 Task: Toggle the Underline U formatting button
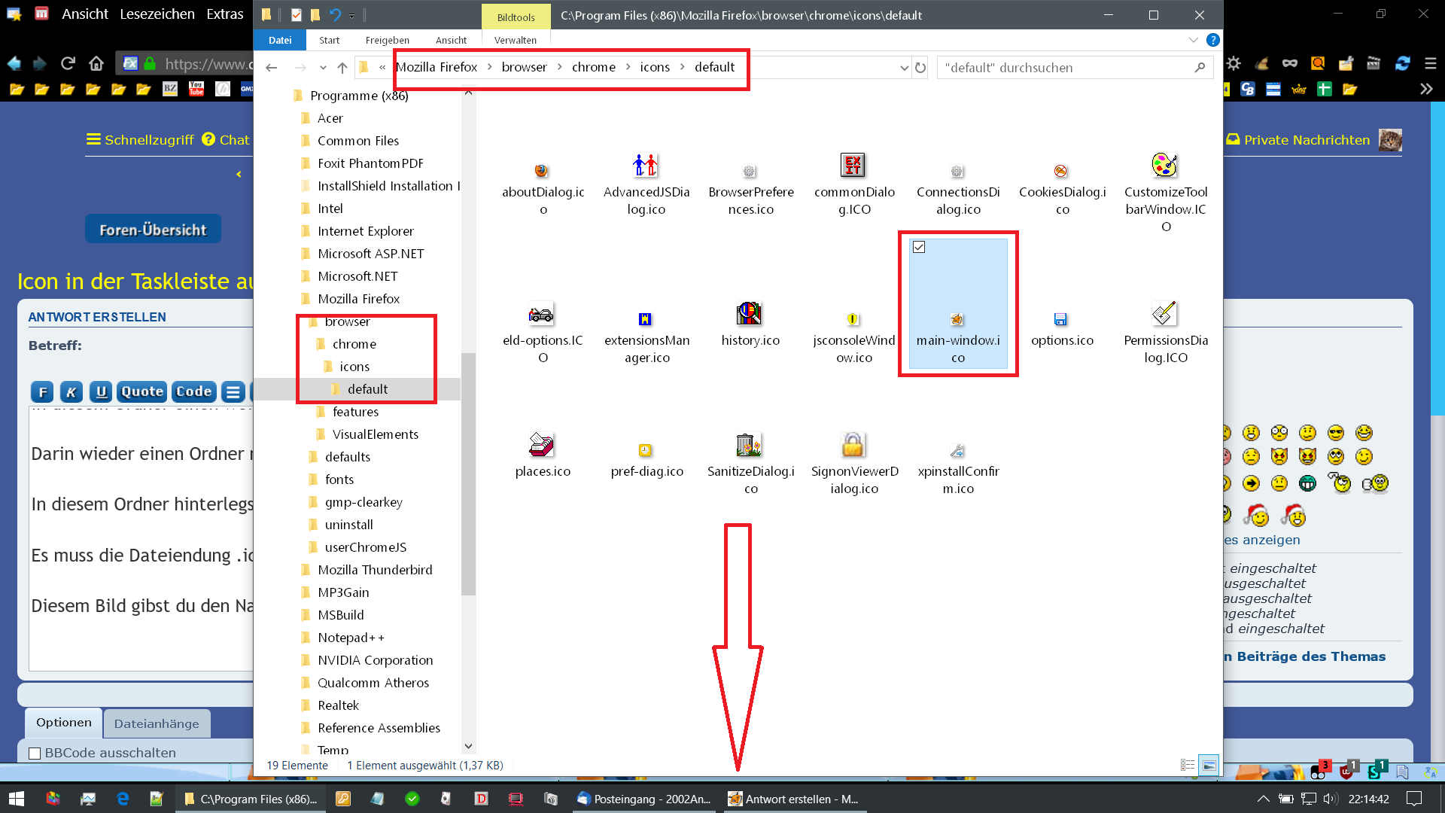tap(101, 391)
